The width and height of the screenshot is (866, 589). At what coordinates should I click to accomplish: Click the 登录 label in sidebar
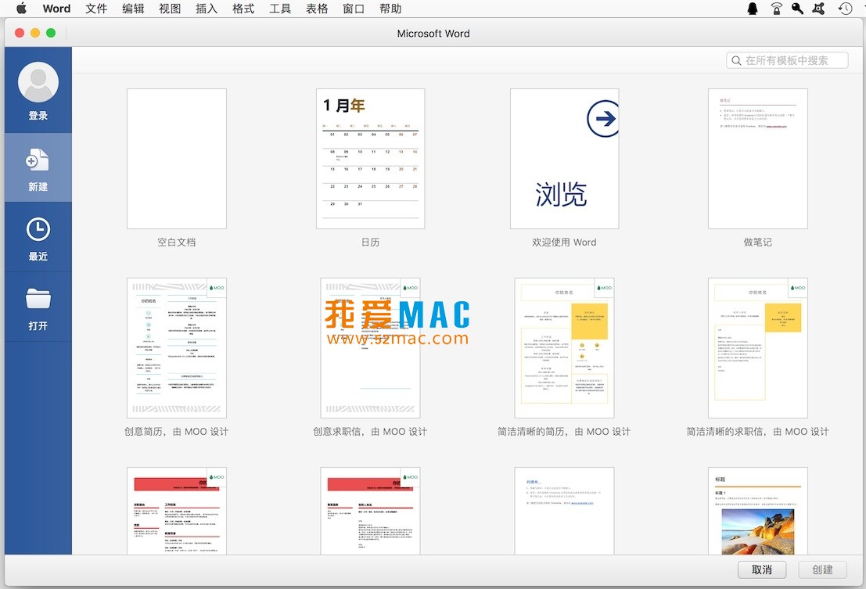(38, 115)
